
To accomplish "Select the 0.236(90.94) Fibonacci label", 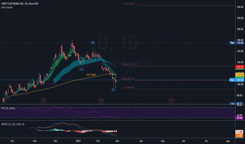I will tap(128, 88).
